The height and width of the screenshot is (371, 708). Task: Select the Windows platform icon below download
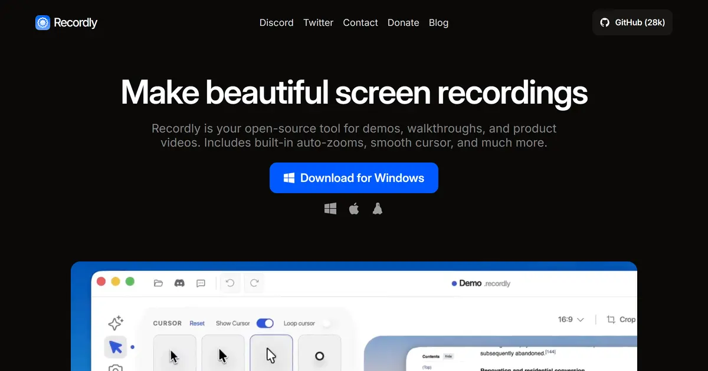[330, 208]
